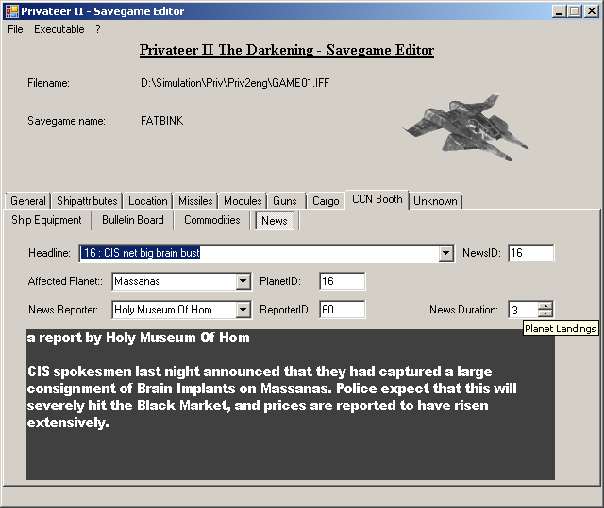Show the Ship Equipment sub-tab
This screenshot has height=508, width=604.
pyautogui.click(x=46, y=220)
